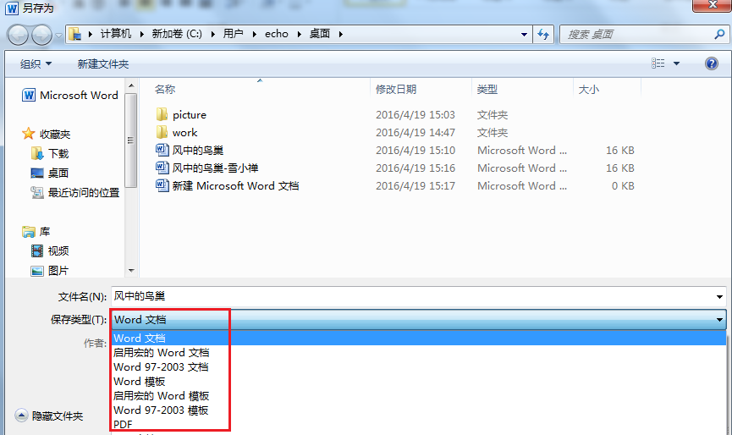Screen dimensions: 732x435
Task: Expand the address bar history dropdown
Action: 524,35
